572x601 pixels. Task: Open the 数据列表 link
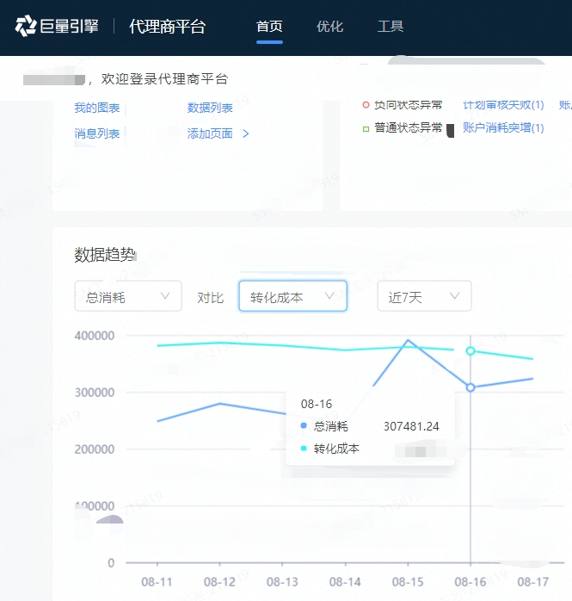coord(210,108)
